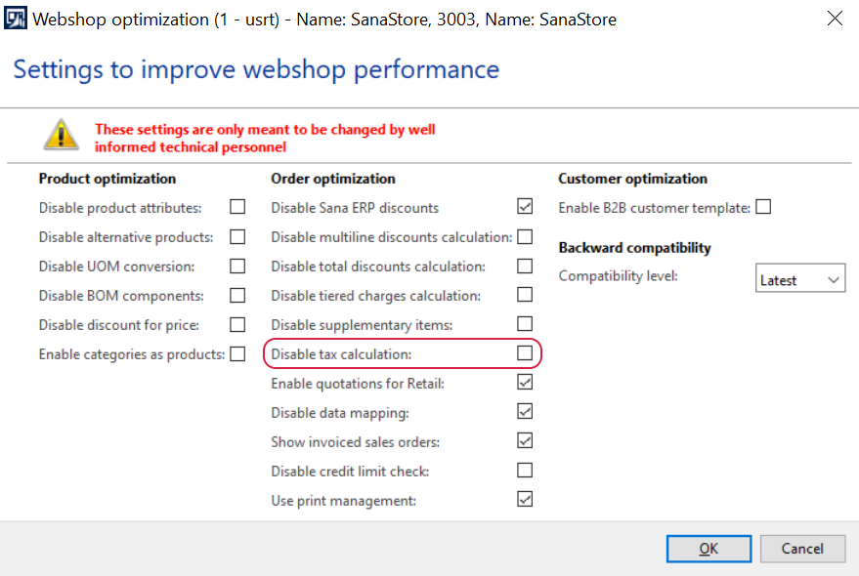Check Disable credit limit check box
The image size is (859, 576).
coord(525,470)
